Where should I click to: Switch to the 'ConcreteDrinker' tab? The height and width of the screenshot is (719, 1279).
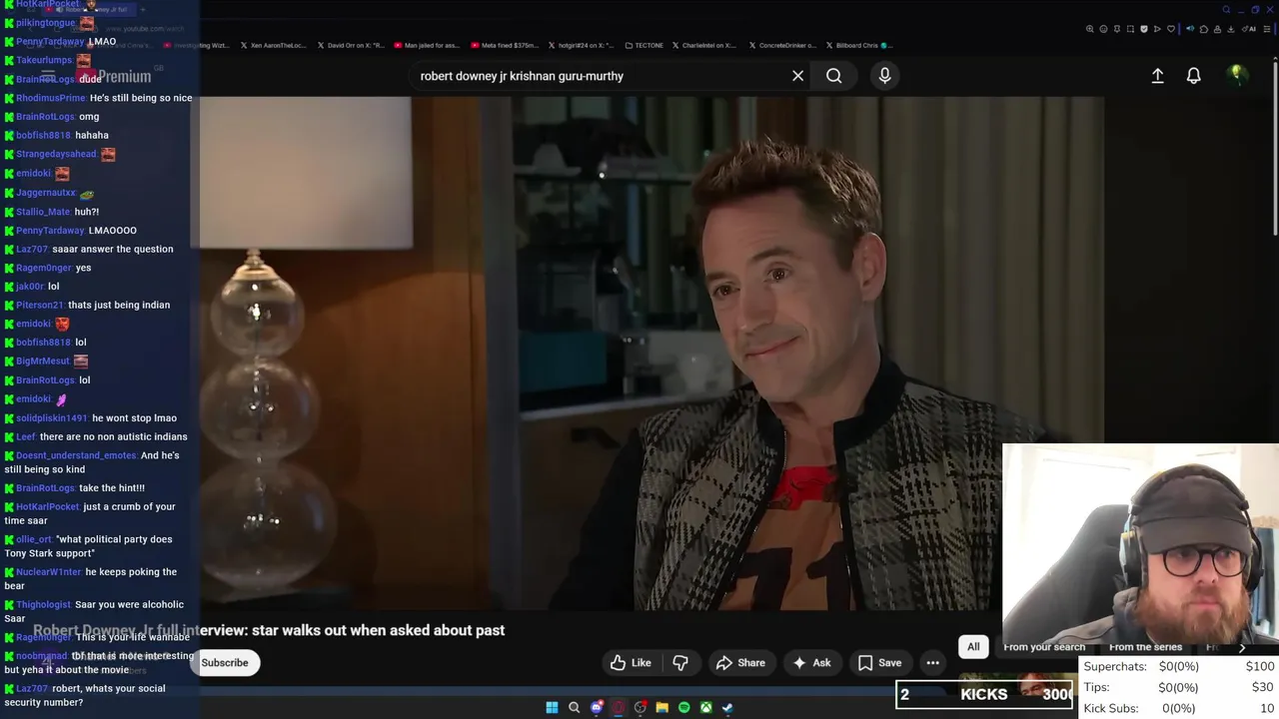[780, 45]
